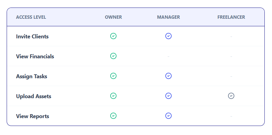Click Freelancer dash for Invite Clients
The width and height of the screenshot is (272, 135).
click(231, 37)
